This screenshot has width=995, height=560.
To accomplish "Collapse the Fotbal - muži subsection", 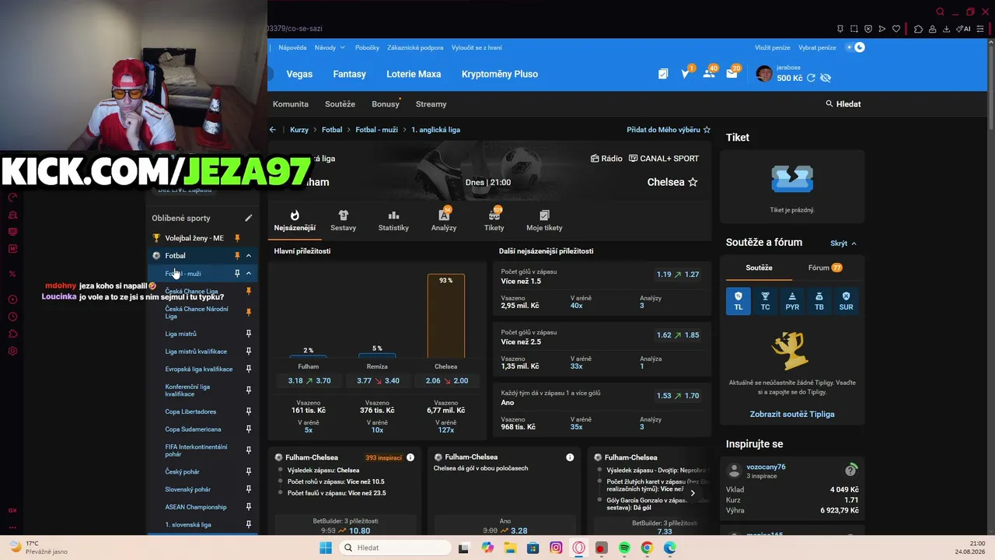I will 249,274.
